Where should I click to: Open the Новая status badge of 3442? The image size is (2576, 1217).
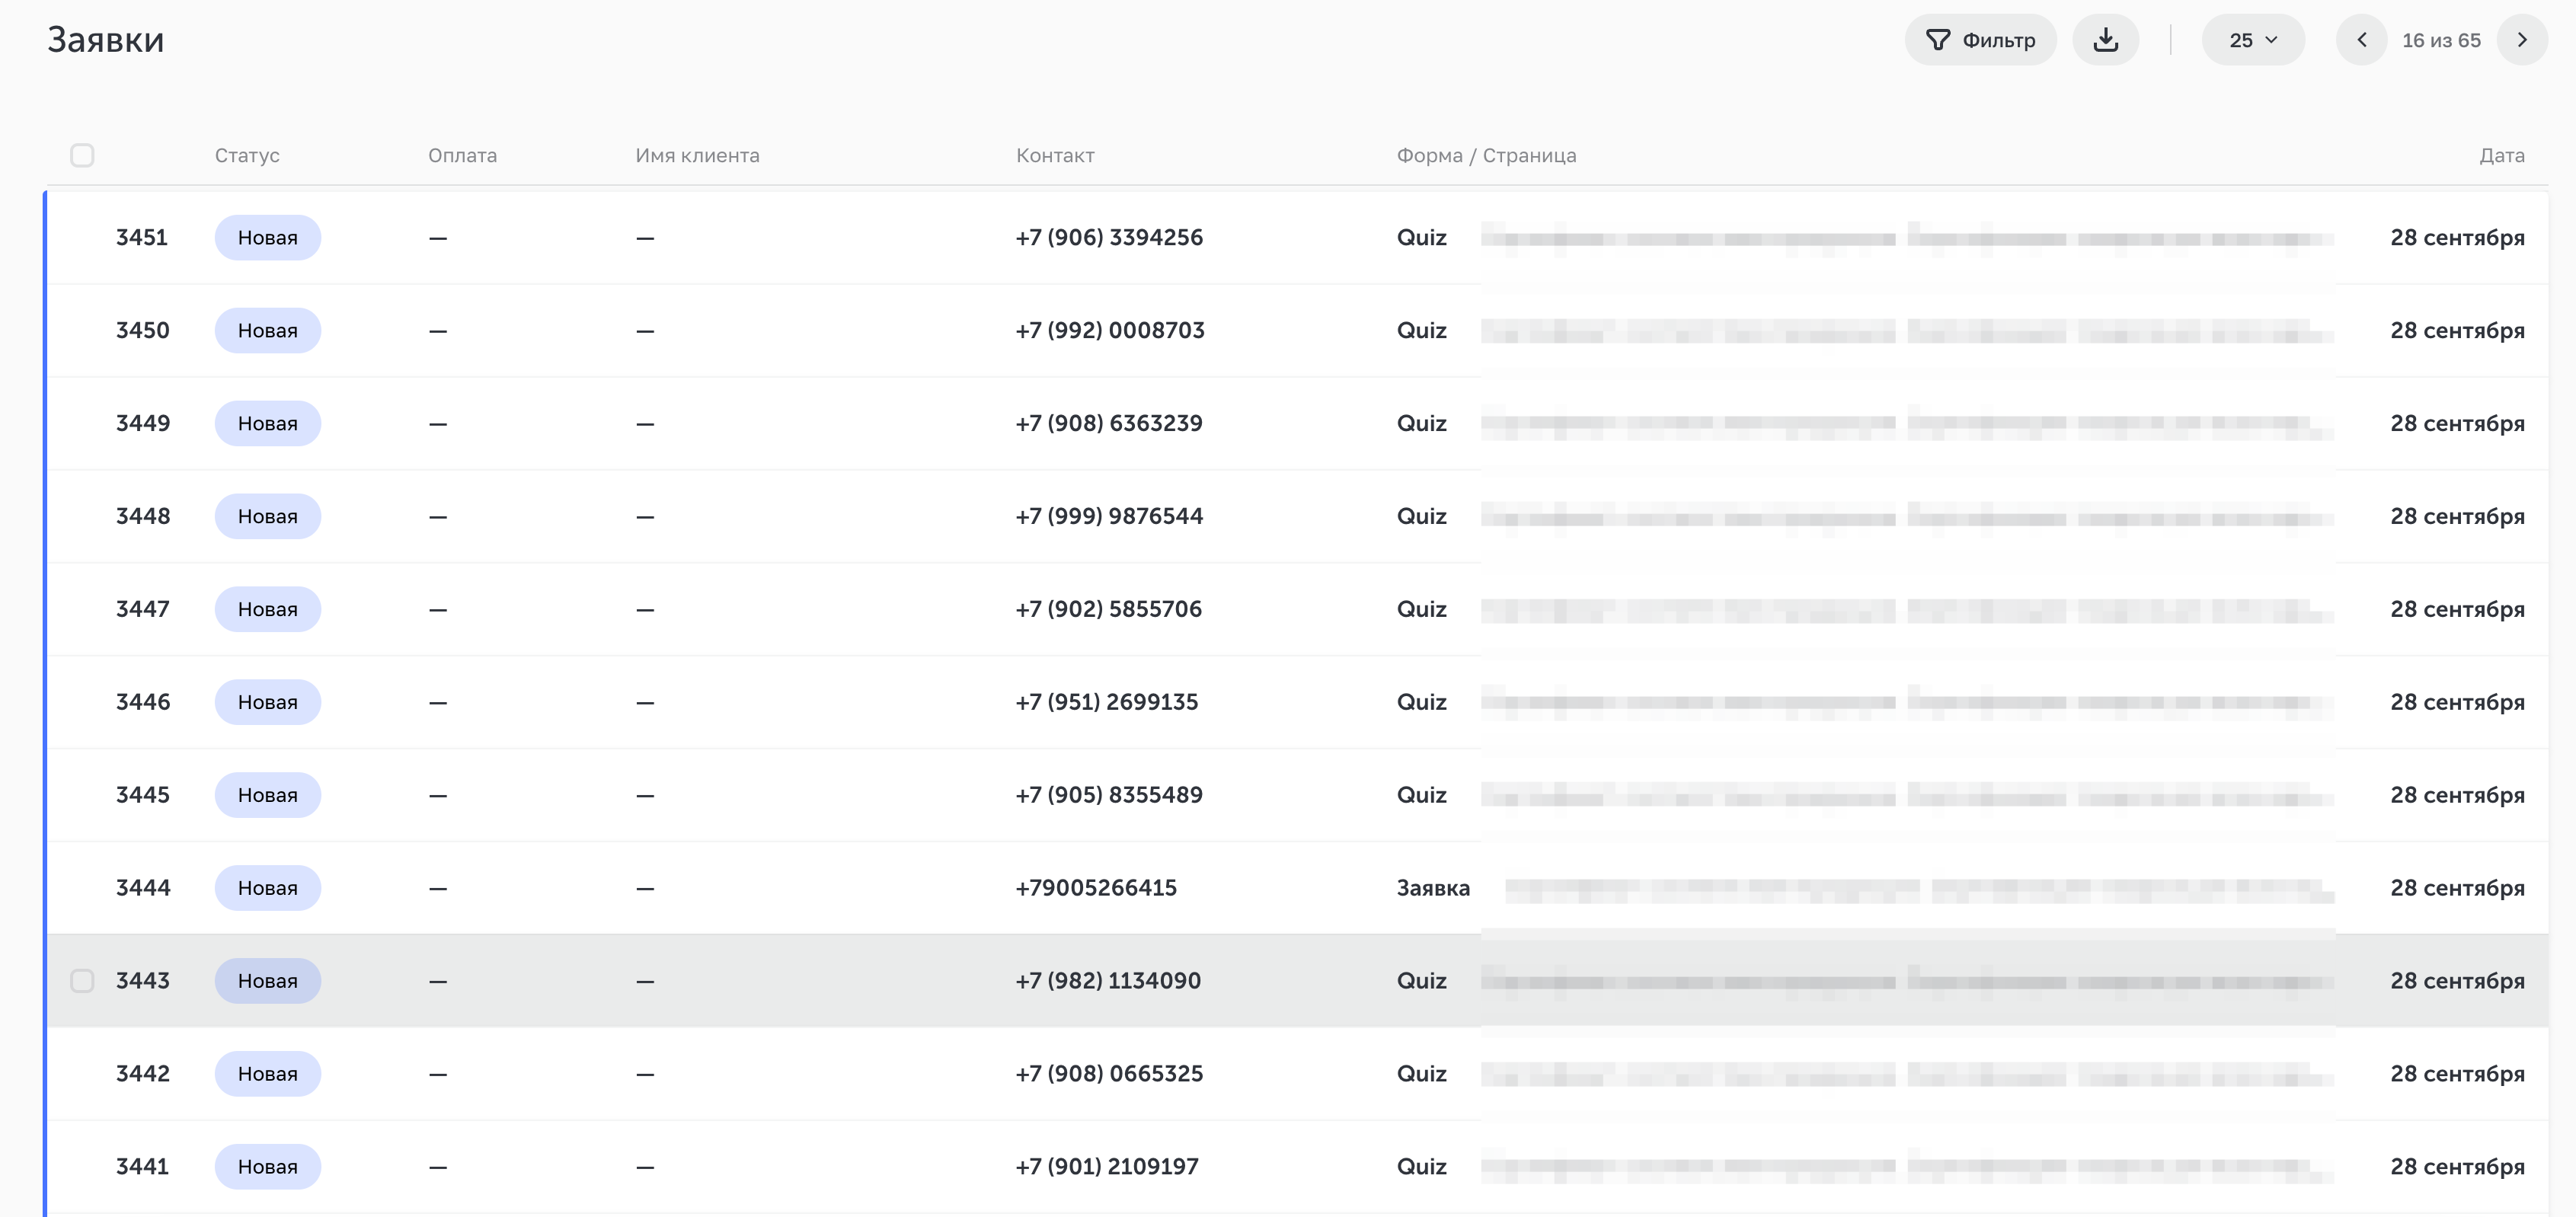click(x=267, y=1074)
